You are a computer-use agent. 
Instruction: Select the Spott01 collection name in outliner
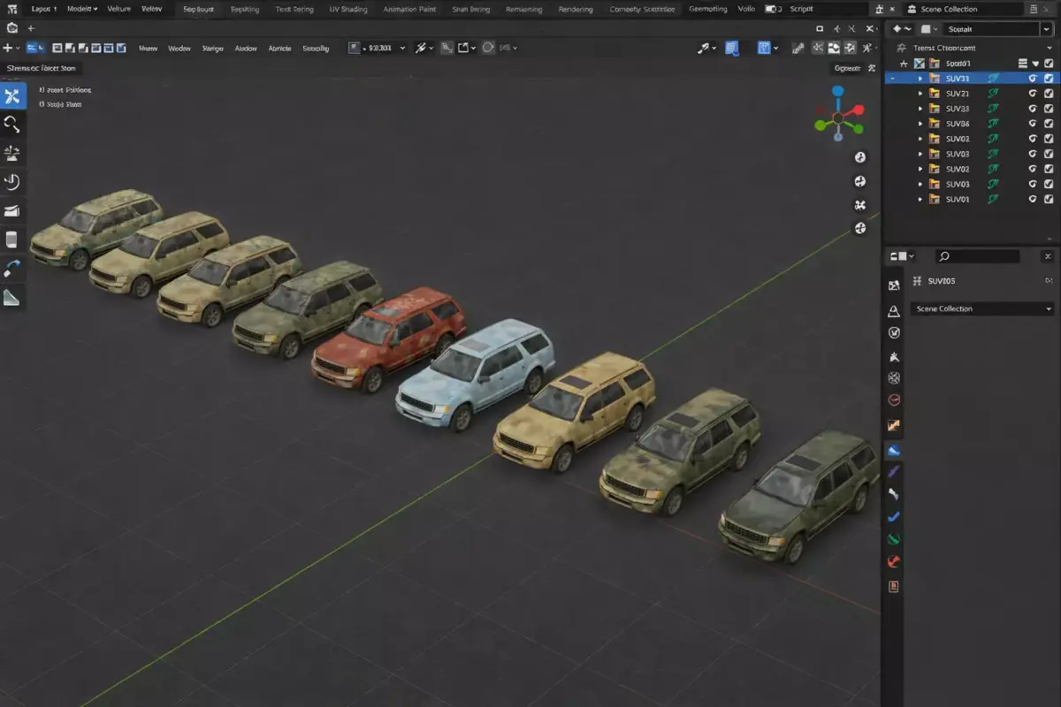point(958,64)
